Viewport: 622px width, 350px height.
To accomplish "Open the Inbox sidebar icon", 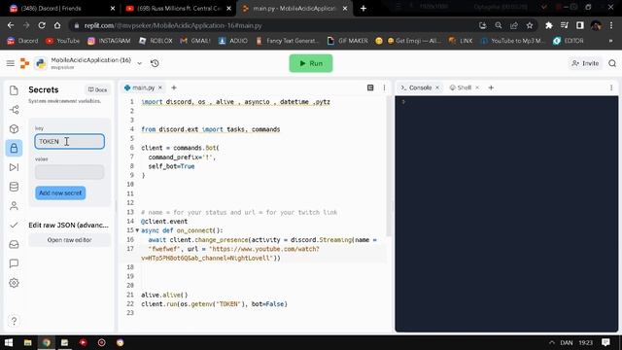I will 14,244.
